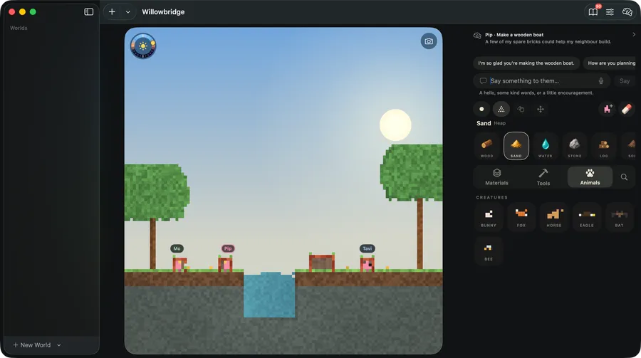Select the Bat creature
Image resolution: width=641 pixels, height=358 pixels.
point(620,217)
